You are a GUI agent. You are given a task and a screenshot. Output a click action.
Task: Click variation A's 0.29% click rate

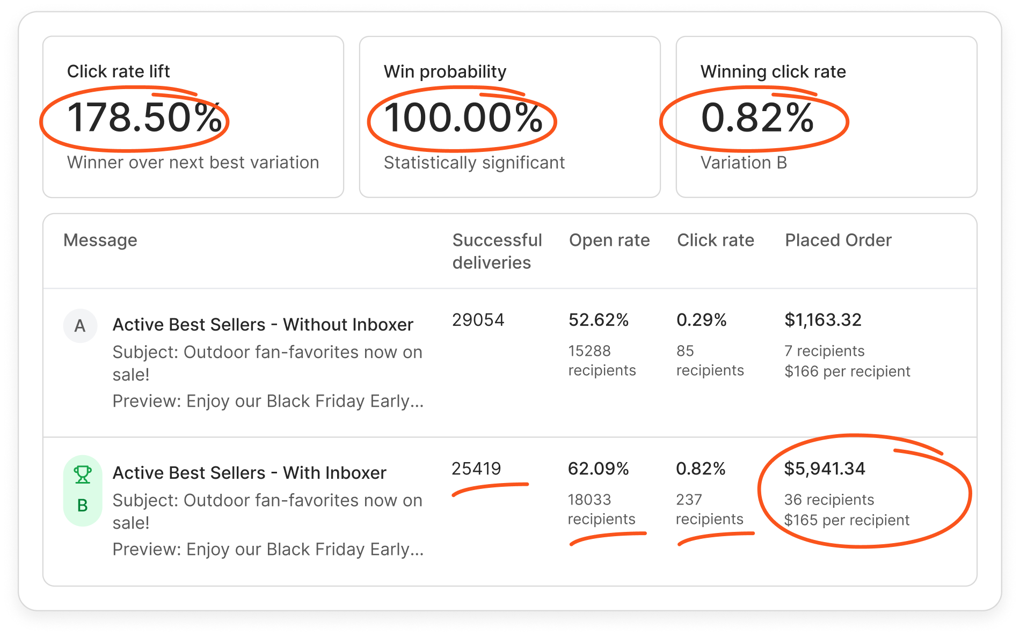(x=701, y=320)
